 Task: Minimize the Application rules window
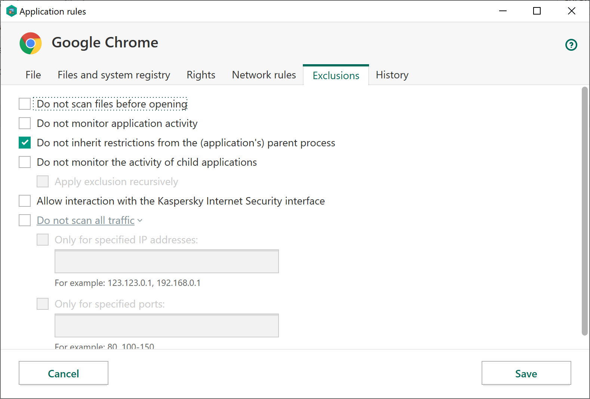[503, 11]
